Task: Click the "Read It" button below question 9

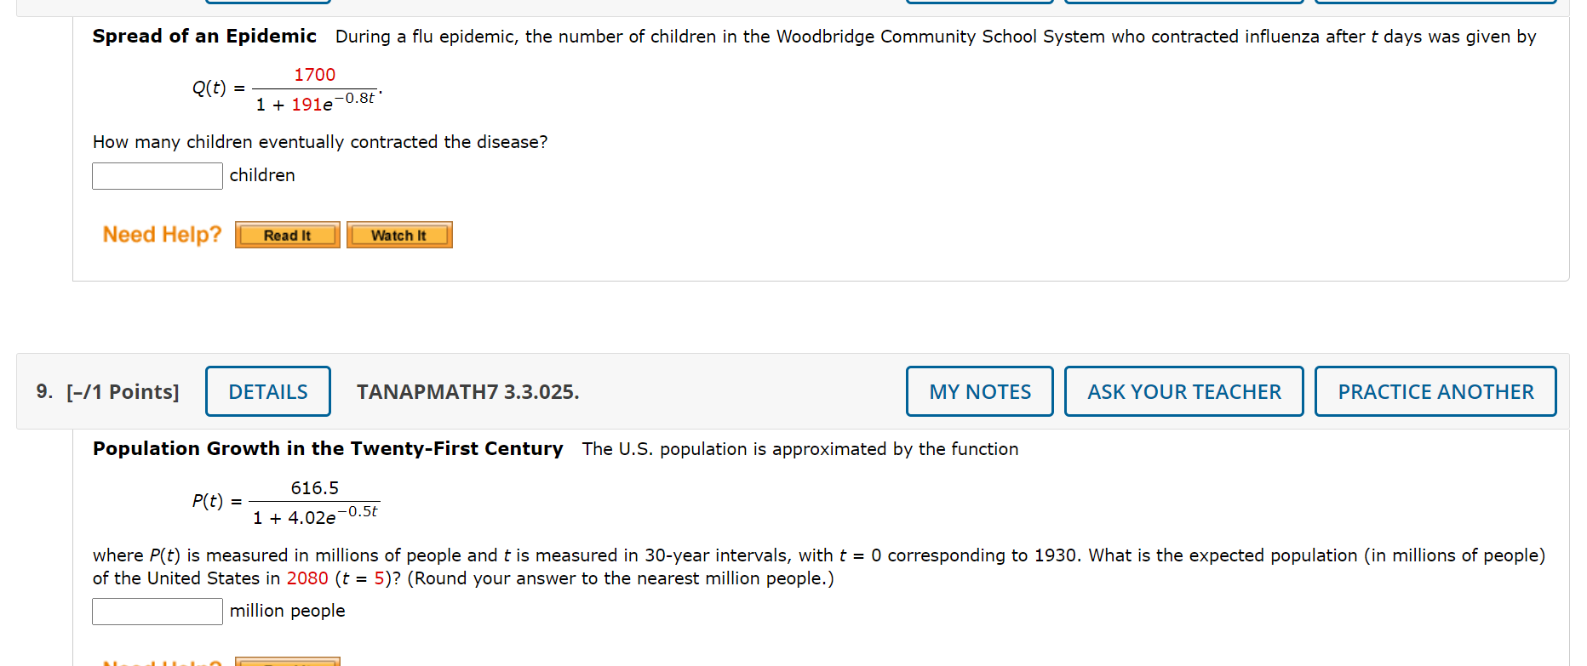Action: (287, 662)
